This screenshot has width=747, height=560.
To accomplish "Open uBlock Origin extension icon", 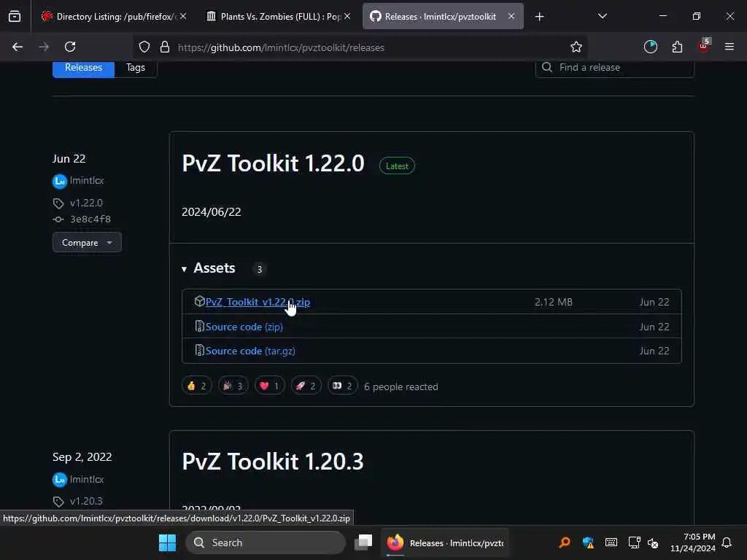I will 704,46.
